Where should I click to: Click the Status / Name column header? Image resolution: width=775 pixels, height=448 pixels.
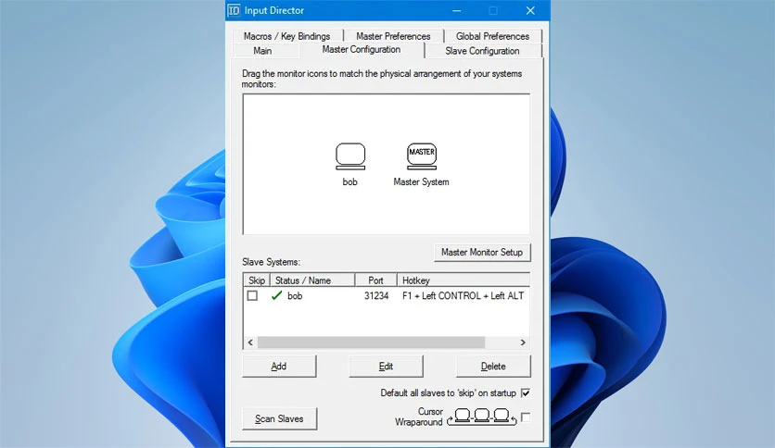point(312,280)
